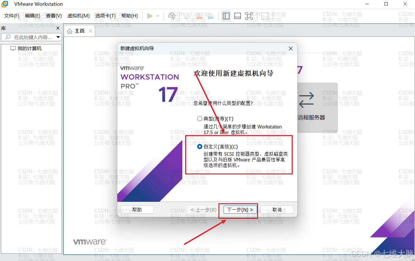
Task: Click the 取消 button
Action: pos(277,210)
